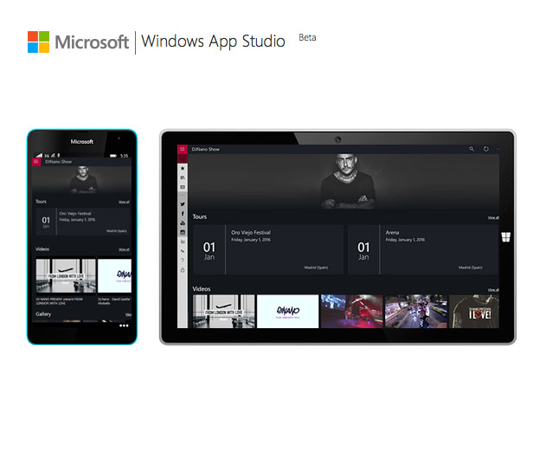This screenshot has width=546, height=452.
Task: Open the Arena tour card
Action: 423,249
